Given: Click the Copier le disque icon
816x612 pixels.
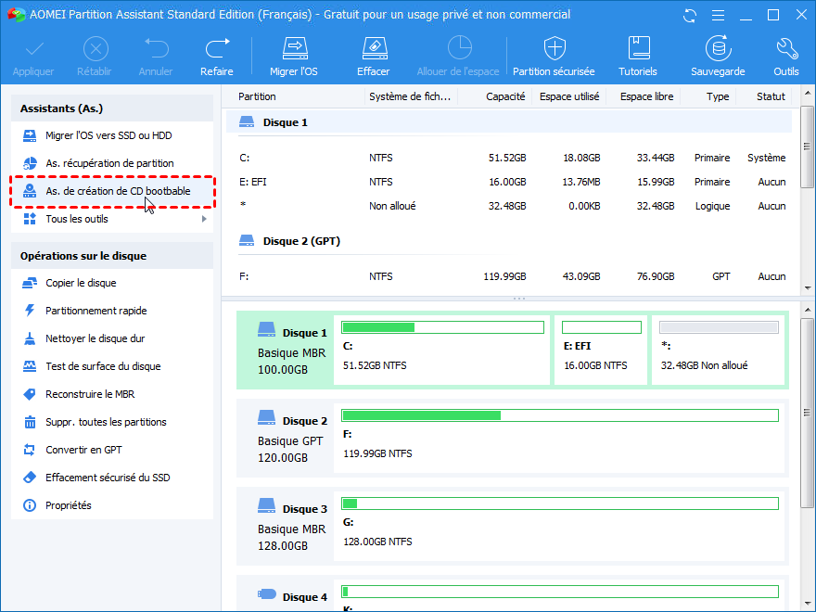Looking at the screenshot, I should click(x=30, y=283).
